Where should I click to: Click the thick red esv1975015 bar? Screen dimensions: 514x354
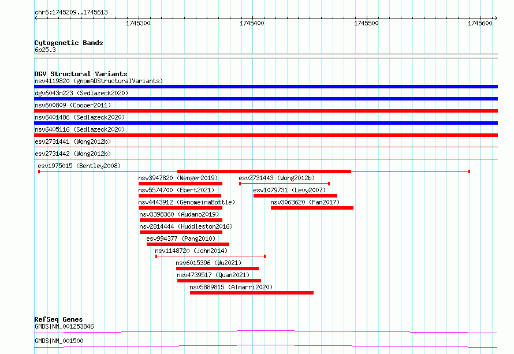click(x=264, y=172)
